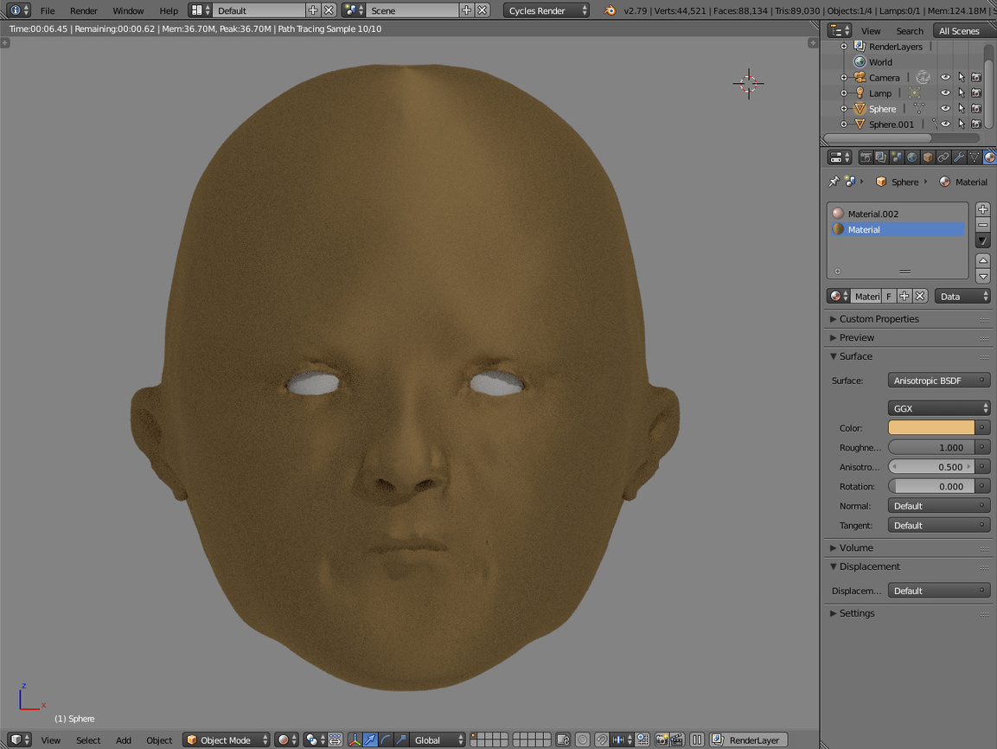Toggle viewport visibility of the Lamp
Image resolution: width=997 pixels, height=749 pixels.
pyautogui.click(x=945, y=93)
